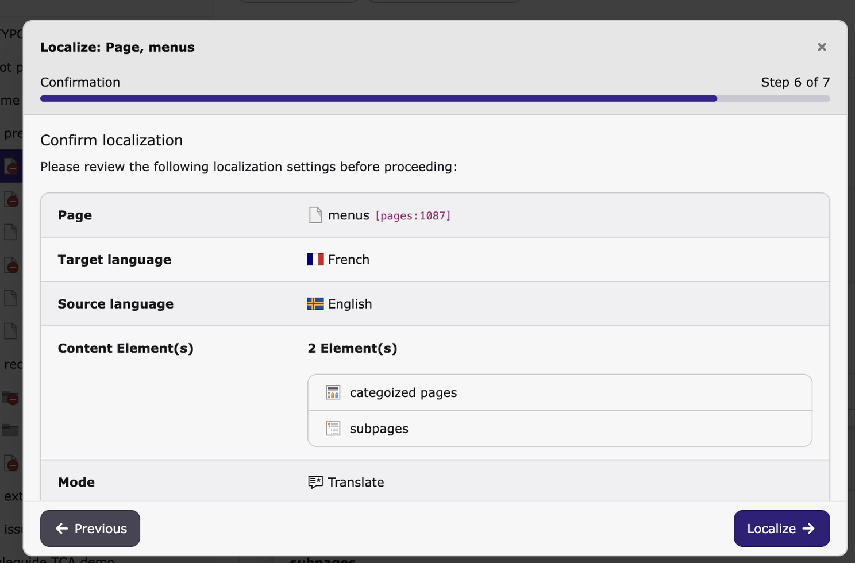
Task: Click the French flag icon
Action: point(315,260)
